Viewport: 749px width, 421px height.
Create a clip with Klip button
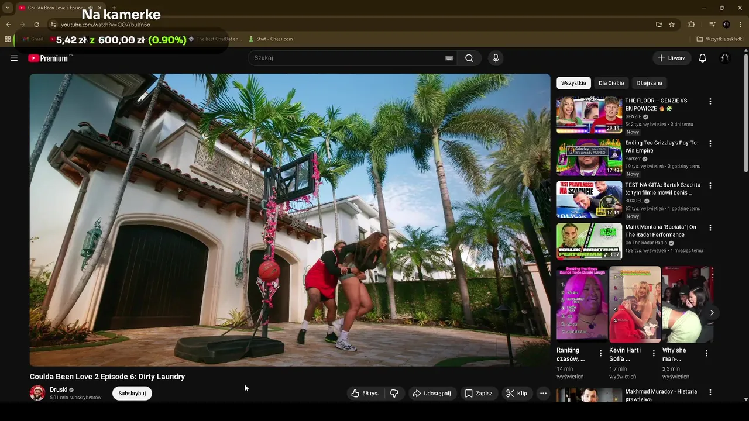pos(517,394)
